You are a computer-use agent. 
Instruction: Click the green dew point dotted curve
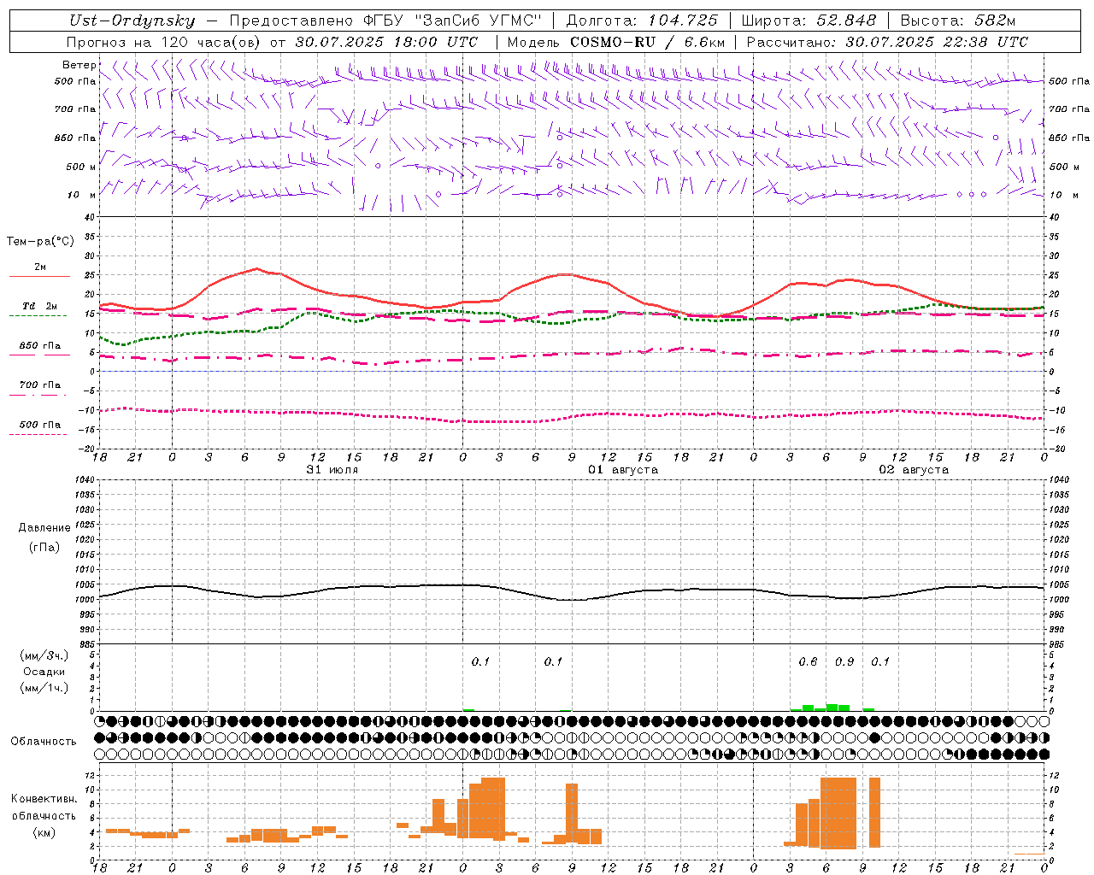(572, 322)
